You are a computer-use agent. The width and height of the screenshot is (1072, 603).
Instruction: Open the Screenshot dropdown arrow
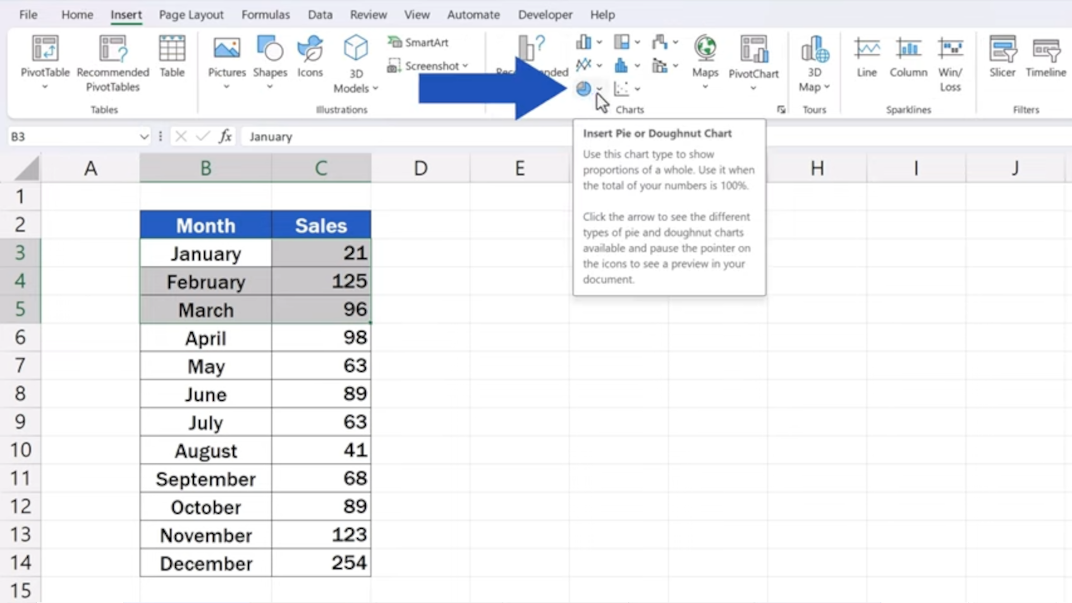tap(465, 65)
